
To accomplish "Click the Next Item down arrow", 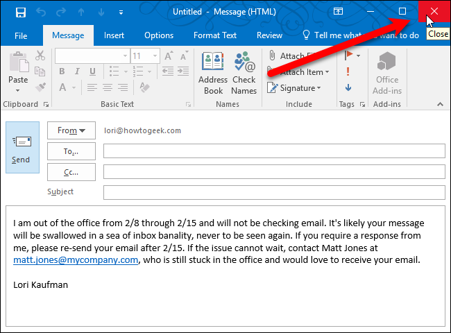I will point(101,12).
